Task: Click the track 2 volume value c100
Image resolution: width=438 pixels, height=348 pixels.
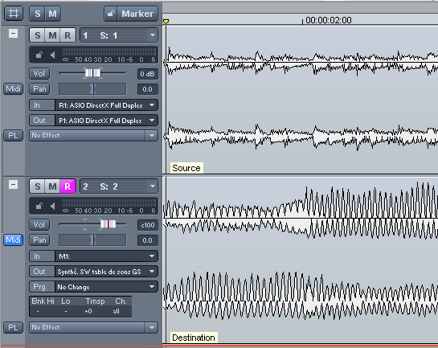Action: tap(148, 225)
